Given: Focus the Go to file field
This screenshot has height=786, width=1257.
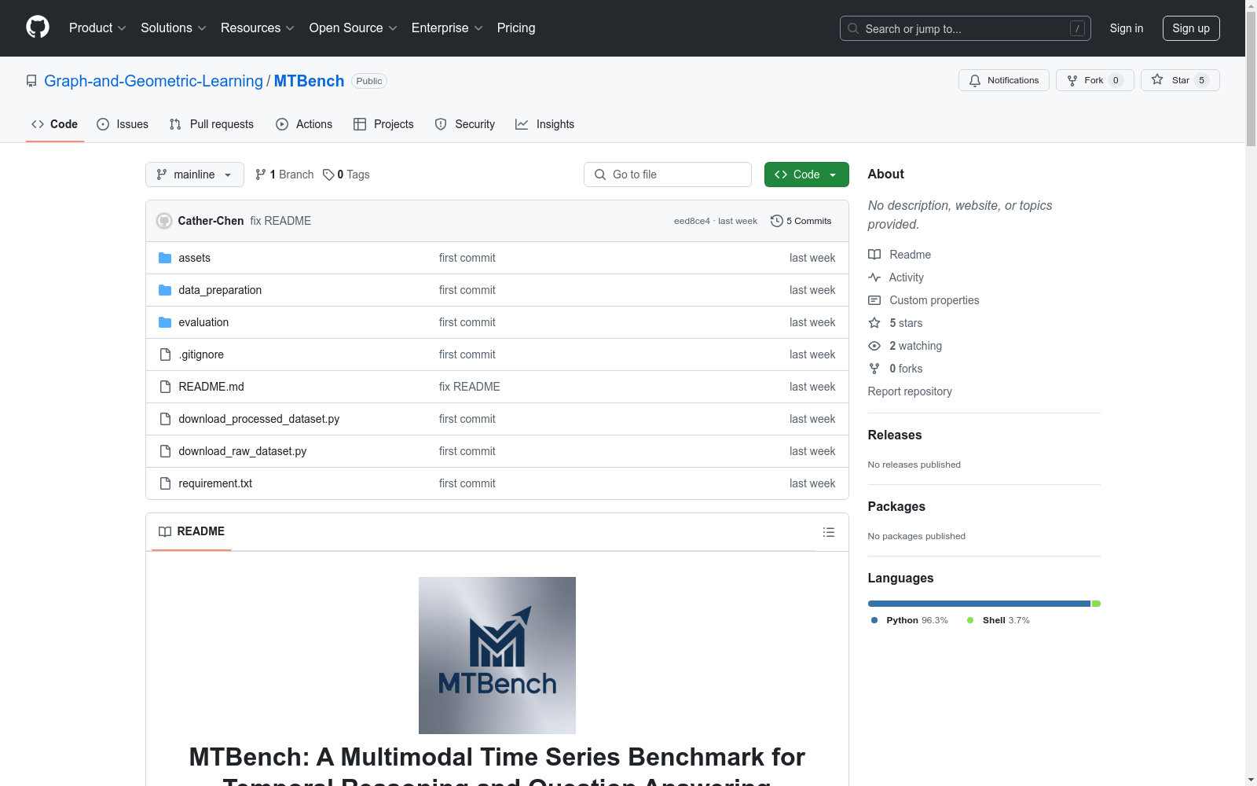Looking at the screenshot, I should (x=668, y=174).
